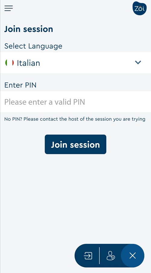Image resolution: width=151 pixels, height=273 pixels.
Task: Click the divider line in floating action bar
Action: (99, 256)
